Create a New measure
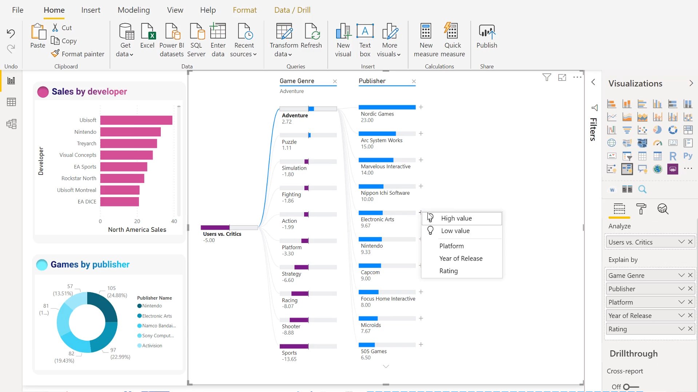The image size is (698, 392). click(426, 40)
